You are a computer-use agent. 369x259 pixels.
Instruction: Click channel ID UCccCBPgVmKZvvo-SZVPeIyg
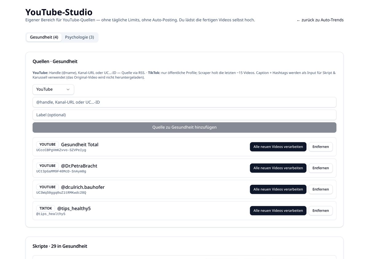click(x=61, y=150)
